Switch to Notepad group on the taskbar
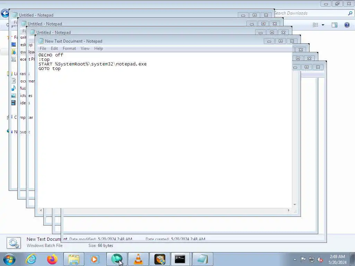This screenshot has height=266, width=355. [202, 259]
